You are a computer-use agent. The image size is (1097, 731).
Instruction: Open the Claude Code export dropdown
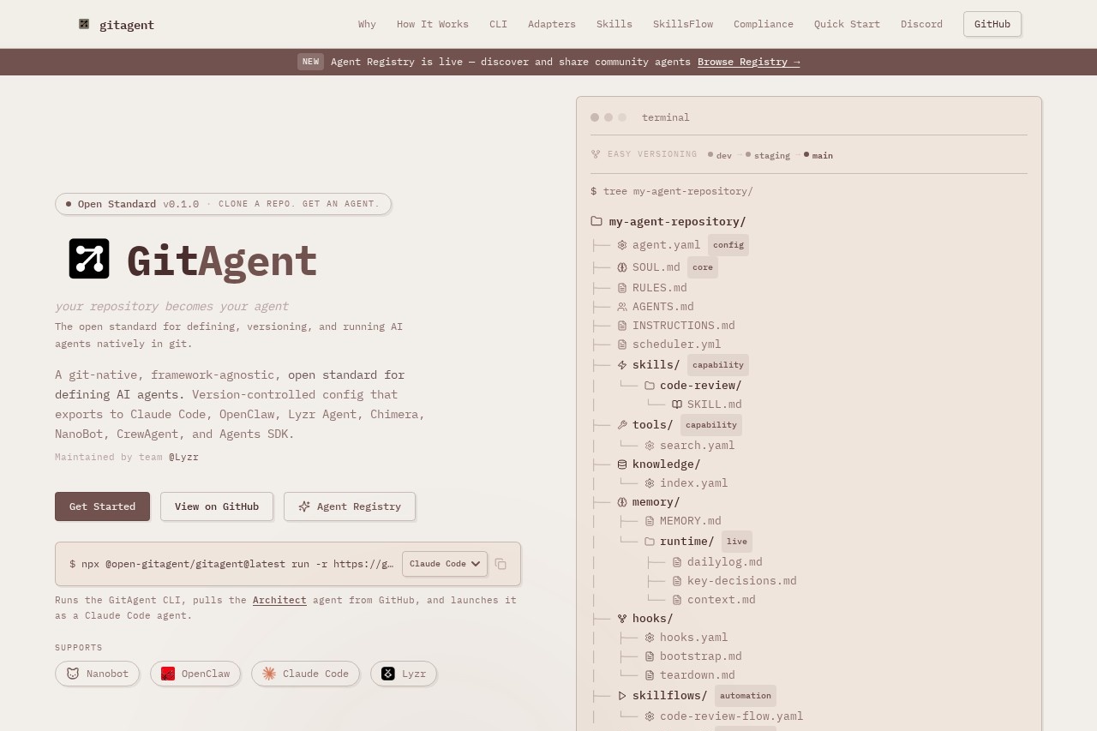pos(444,564)
